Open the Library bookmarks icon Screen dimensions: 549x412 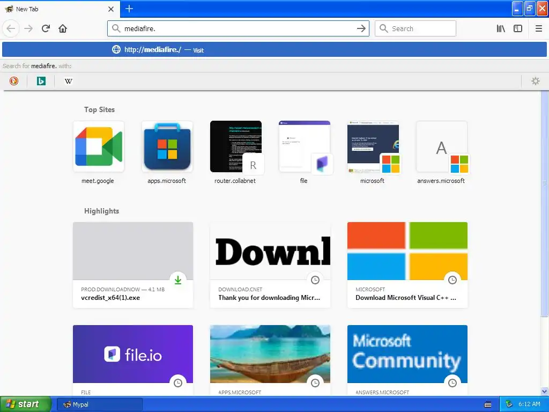point(501,28)
